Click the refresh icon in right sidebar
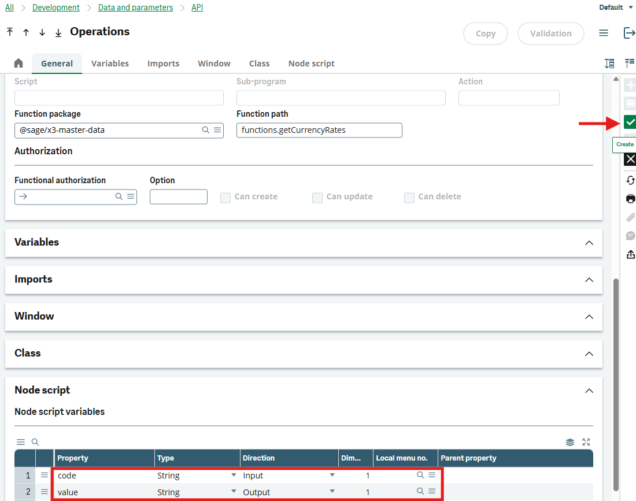 coord(630,180)
